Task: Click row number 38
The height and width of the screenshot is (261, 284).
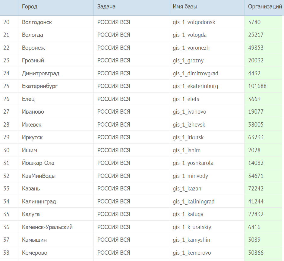Action: [6, 253]
